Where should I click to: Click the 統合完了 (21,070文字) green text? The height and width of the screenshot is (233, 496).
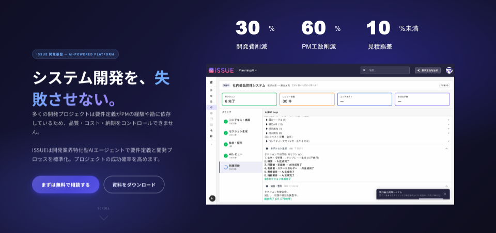click(278, 199)
